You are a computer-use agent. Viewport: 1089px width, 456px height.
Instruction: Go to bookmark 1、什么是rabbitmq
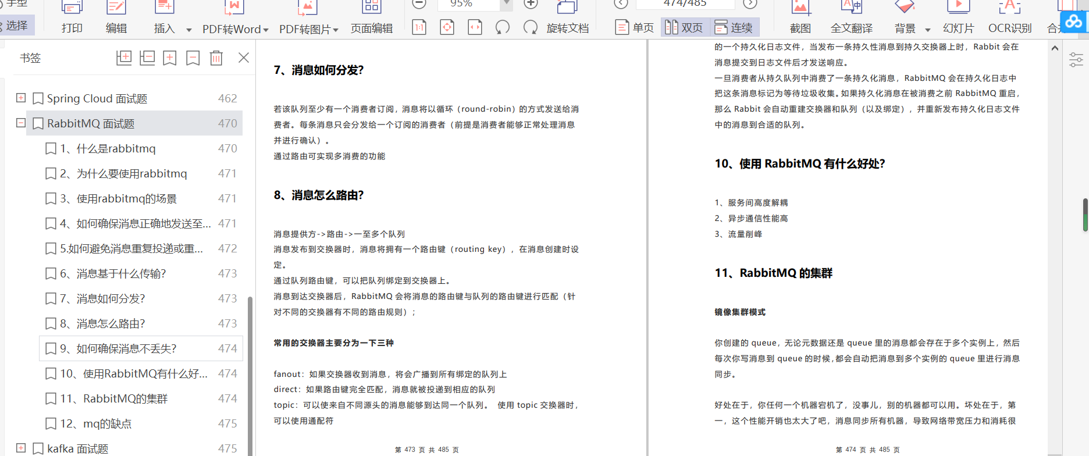click(x=108, y=148)
